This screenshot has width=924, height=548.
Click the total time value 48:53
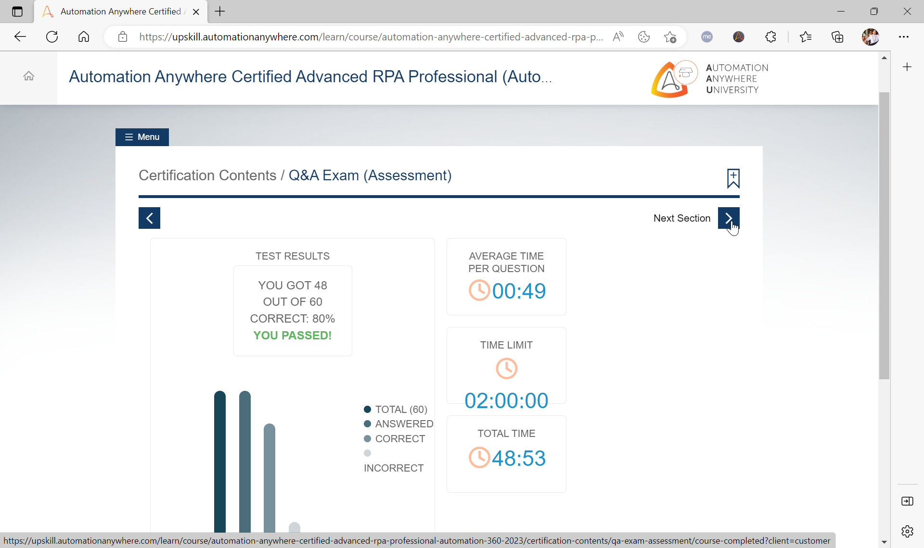(519, 458)
